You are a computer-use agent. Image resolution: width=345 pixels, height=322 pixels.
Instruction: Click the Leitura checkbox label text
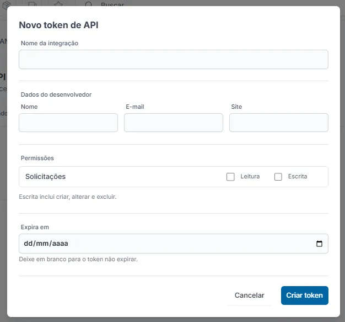(x=250, y=176)
